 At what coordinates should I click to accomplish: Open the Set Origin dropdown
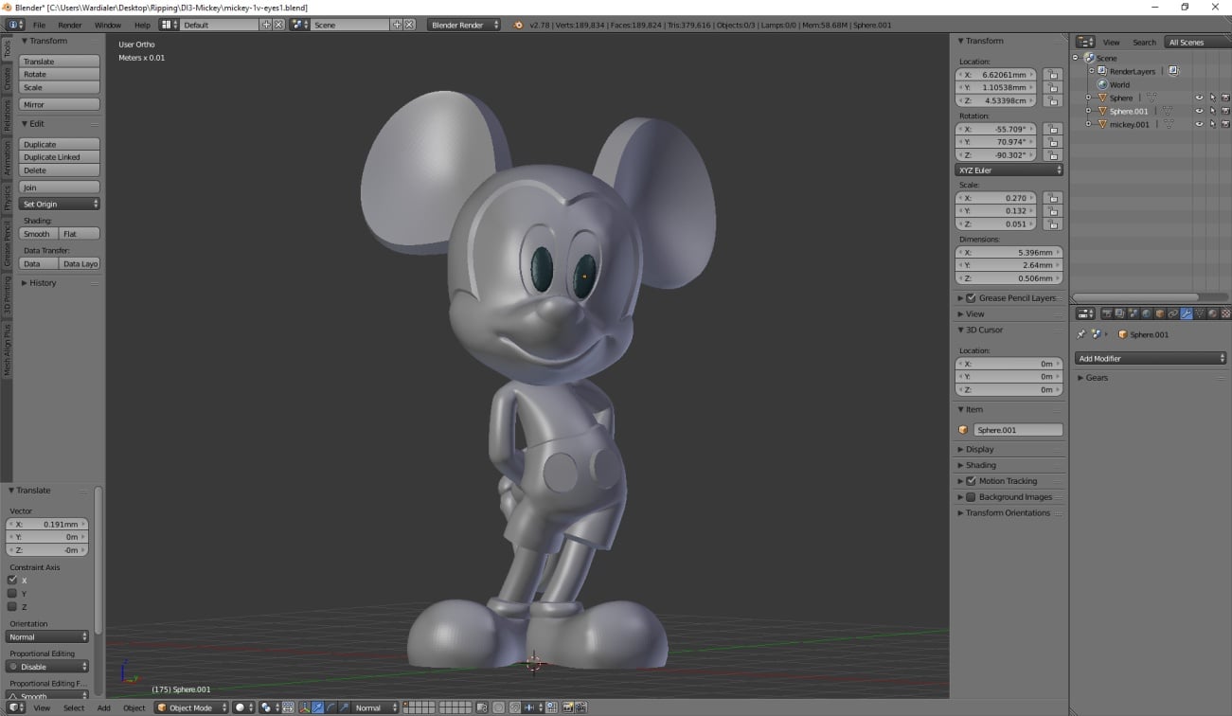60,204
